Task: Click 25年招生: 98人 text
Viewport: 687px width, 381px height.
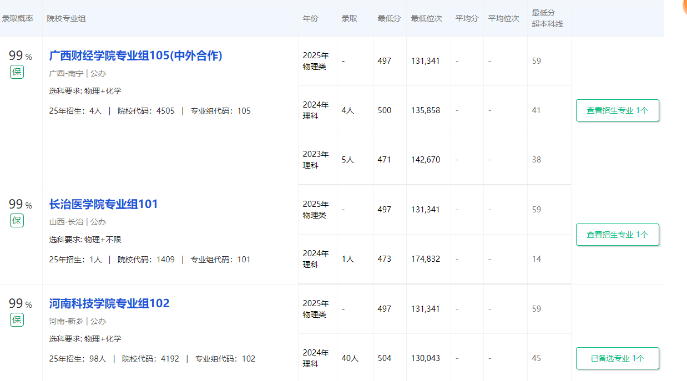Action: pyautogui.click(x=77, y=359)
